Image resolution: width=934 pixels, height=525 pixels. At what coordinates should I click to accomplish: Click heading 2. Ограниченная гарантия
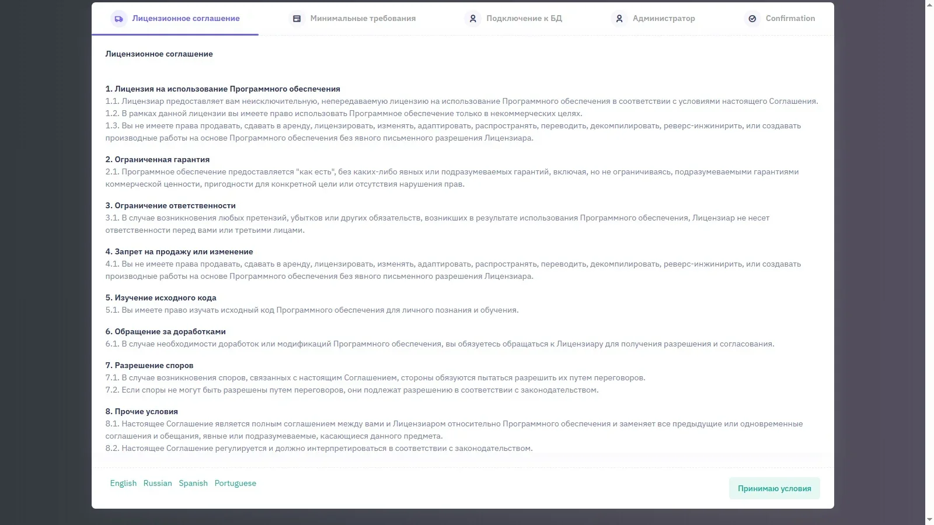[157, 159]
